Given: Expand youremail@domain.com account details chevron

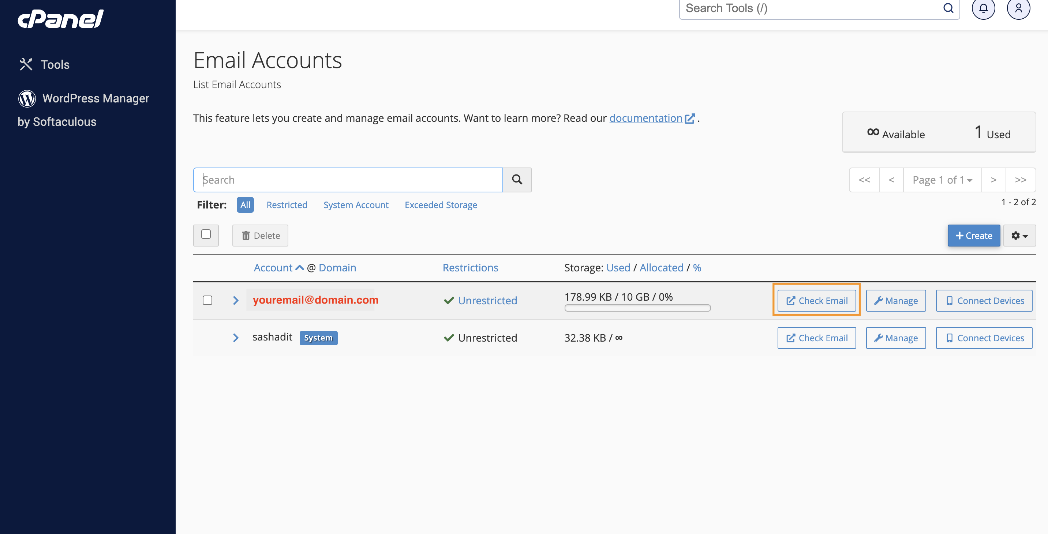Looking at the screenshot, I should tap(236, 300).
